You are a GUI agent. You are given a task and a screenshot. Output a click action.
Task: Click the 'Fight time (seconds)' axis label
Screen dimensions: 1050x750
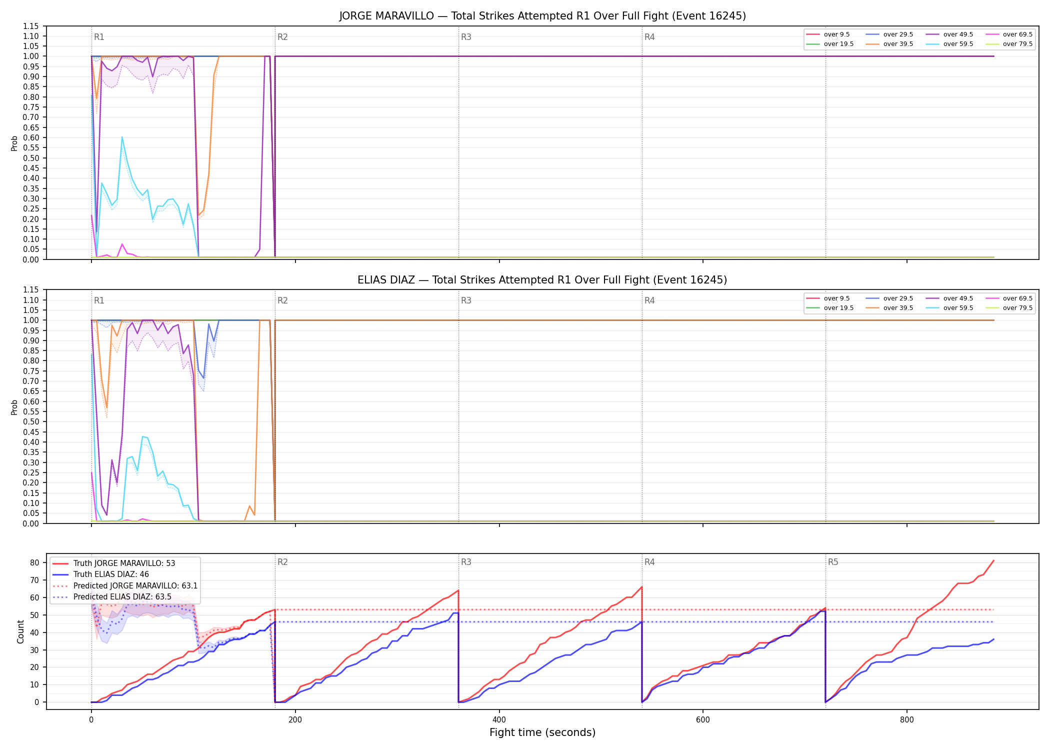tap(542, 732)
